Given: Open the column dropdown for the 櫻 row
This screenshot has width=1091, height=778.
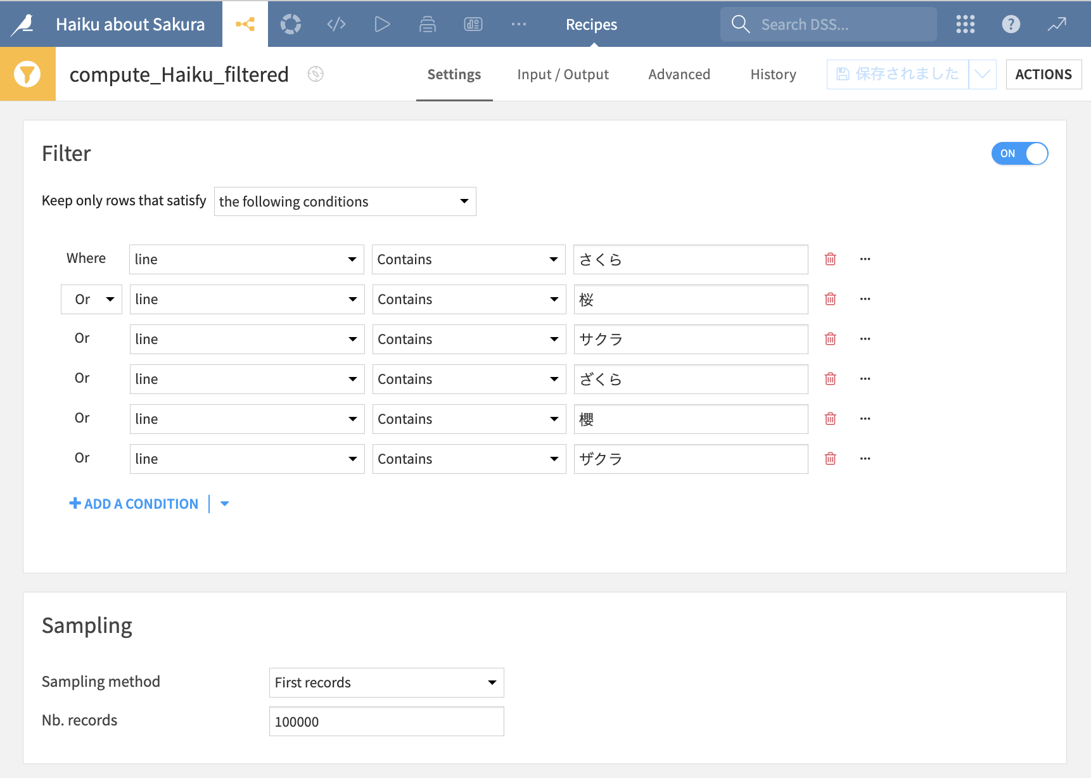Looking at the screenshot, I should [247, 419].
